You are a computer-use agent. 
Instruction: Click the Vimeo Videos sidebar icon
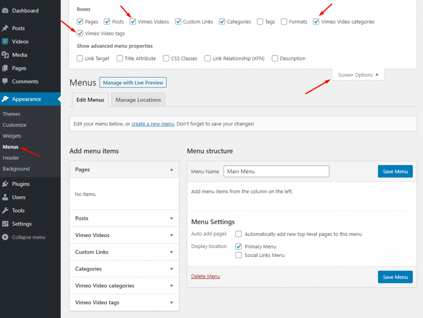[x=5, y=42]
